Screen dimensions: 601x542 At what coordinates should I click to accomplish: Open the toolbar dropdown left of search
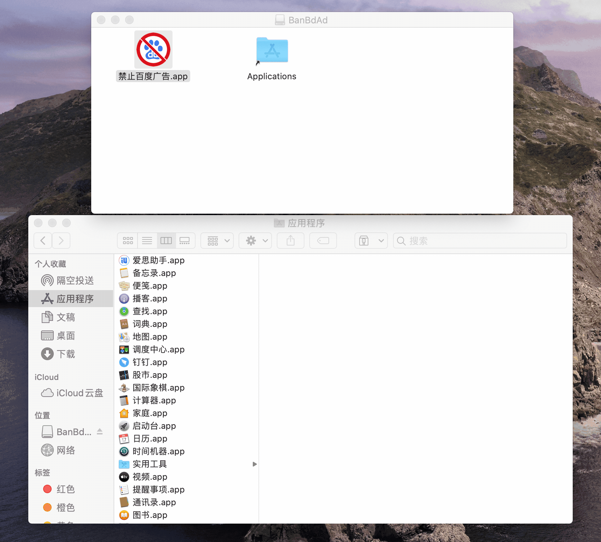[x=371, y=241]
